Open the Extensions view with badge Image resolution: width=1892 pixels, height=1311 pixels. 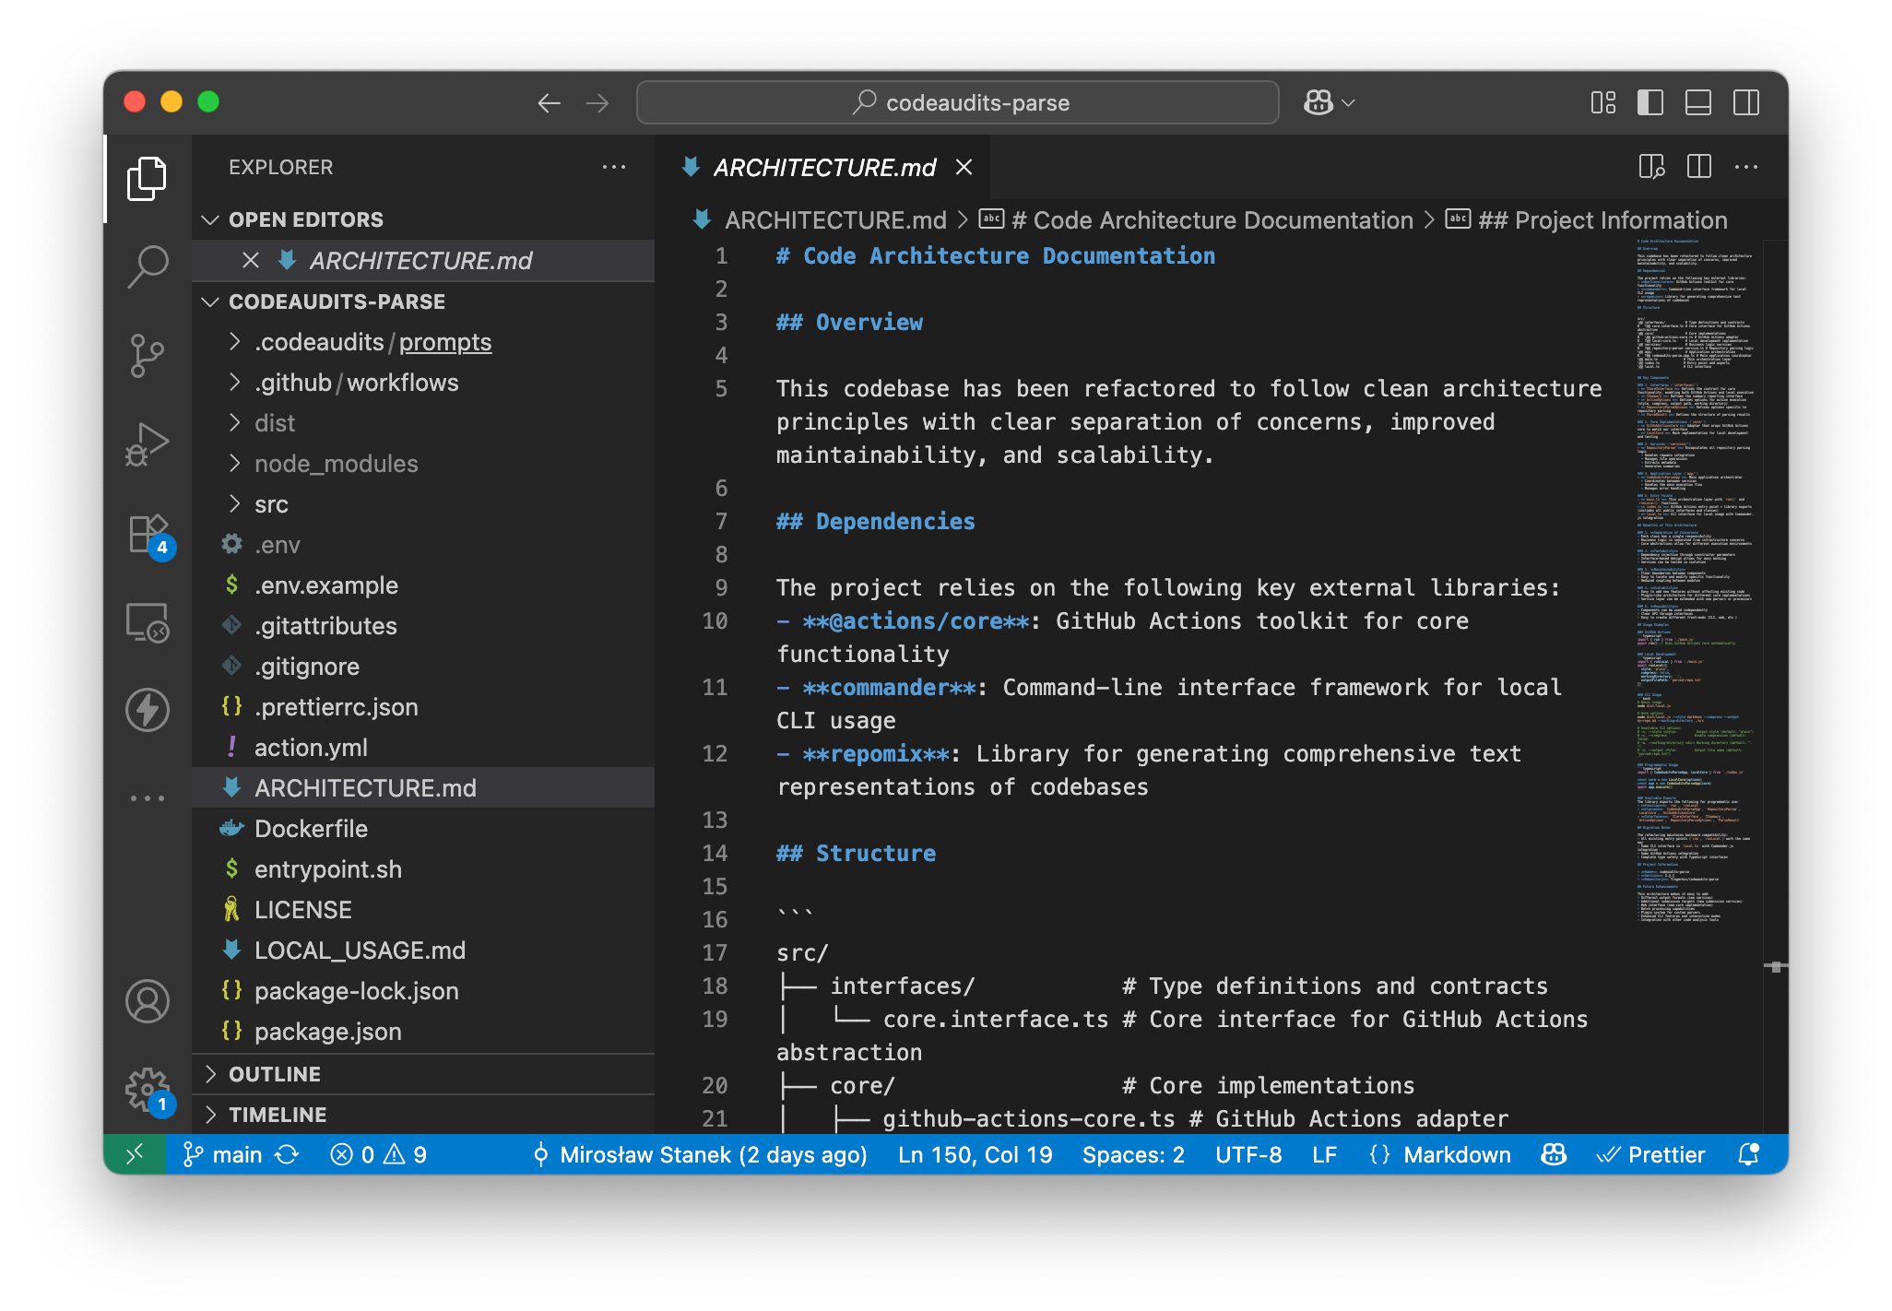click(x=148, y=534)
